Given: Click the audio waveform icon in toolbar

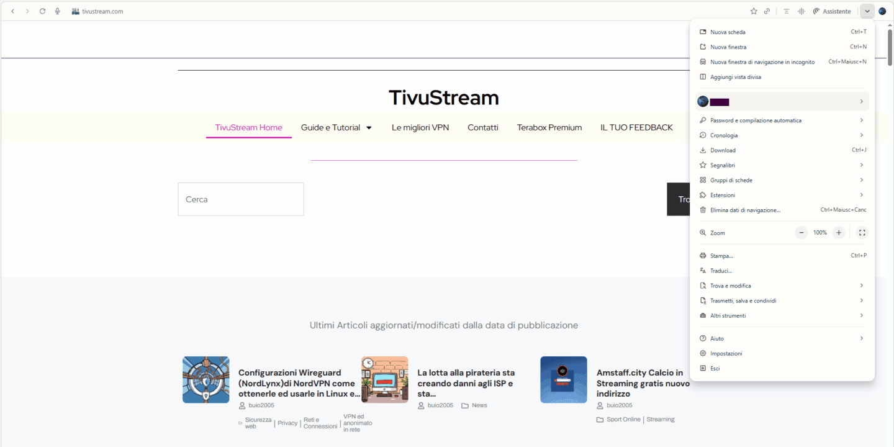Looking at the screenshot, I should point(801,11).
